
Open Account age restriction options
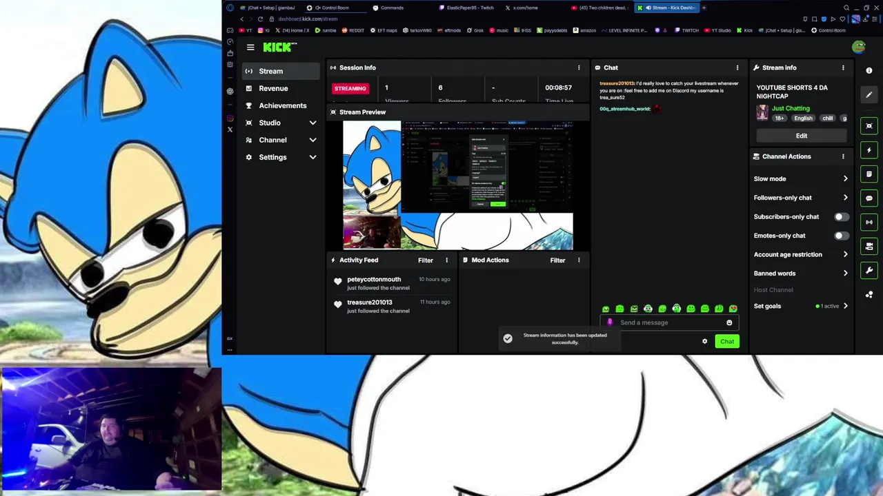point(801,255)
